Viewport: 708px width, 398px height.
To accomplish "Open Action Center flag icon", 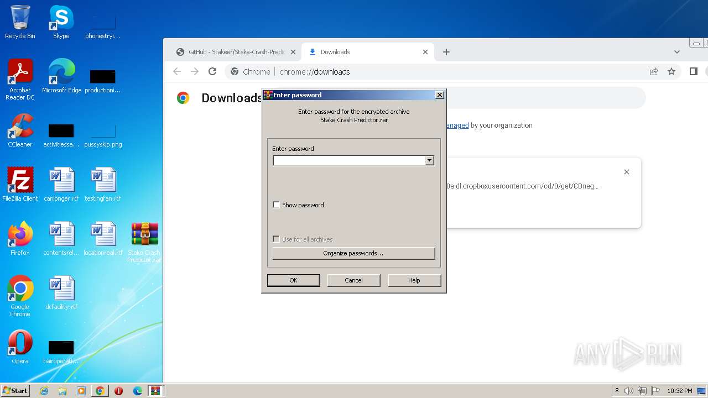I will pyautogui.click(x=655, y=391).
